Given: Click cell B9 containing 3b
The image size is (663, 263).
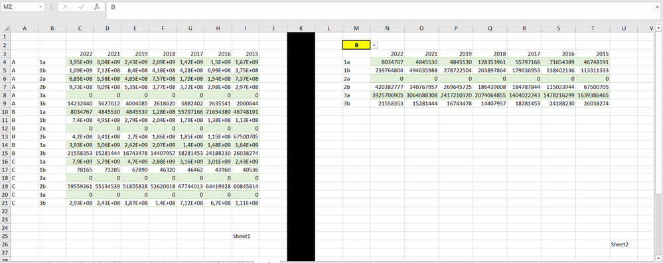Looking at the screenshot, I should click(x=52, y=103).
